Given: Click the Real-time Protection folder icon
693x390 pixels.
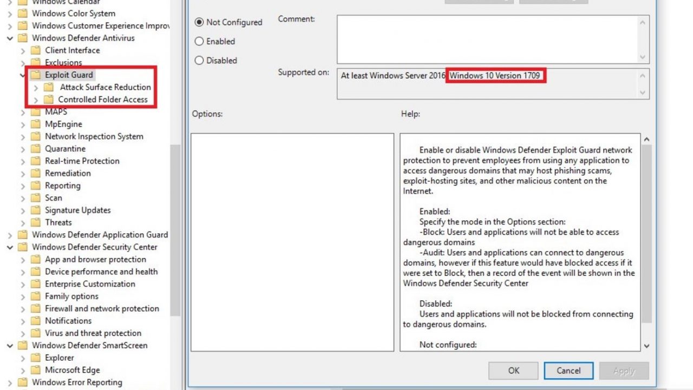Looking at the screenshot, I should click(35, 161).
